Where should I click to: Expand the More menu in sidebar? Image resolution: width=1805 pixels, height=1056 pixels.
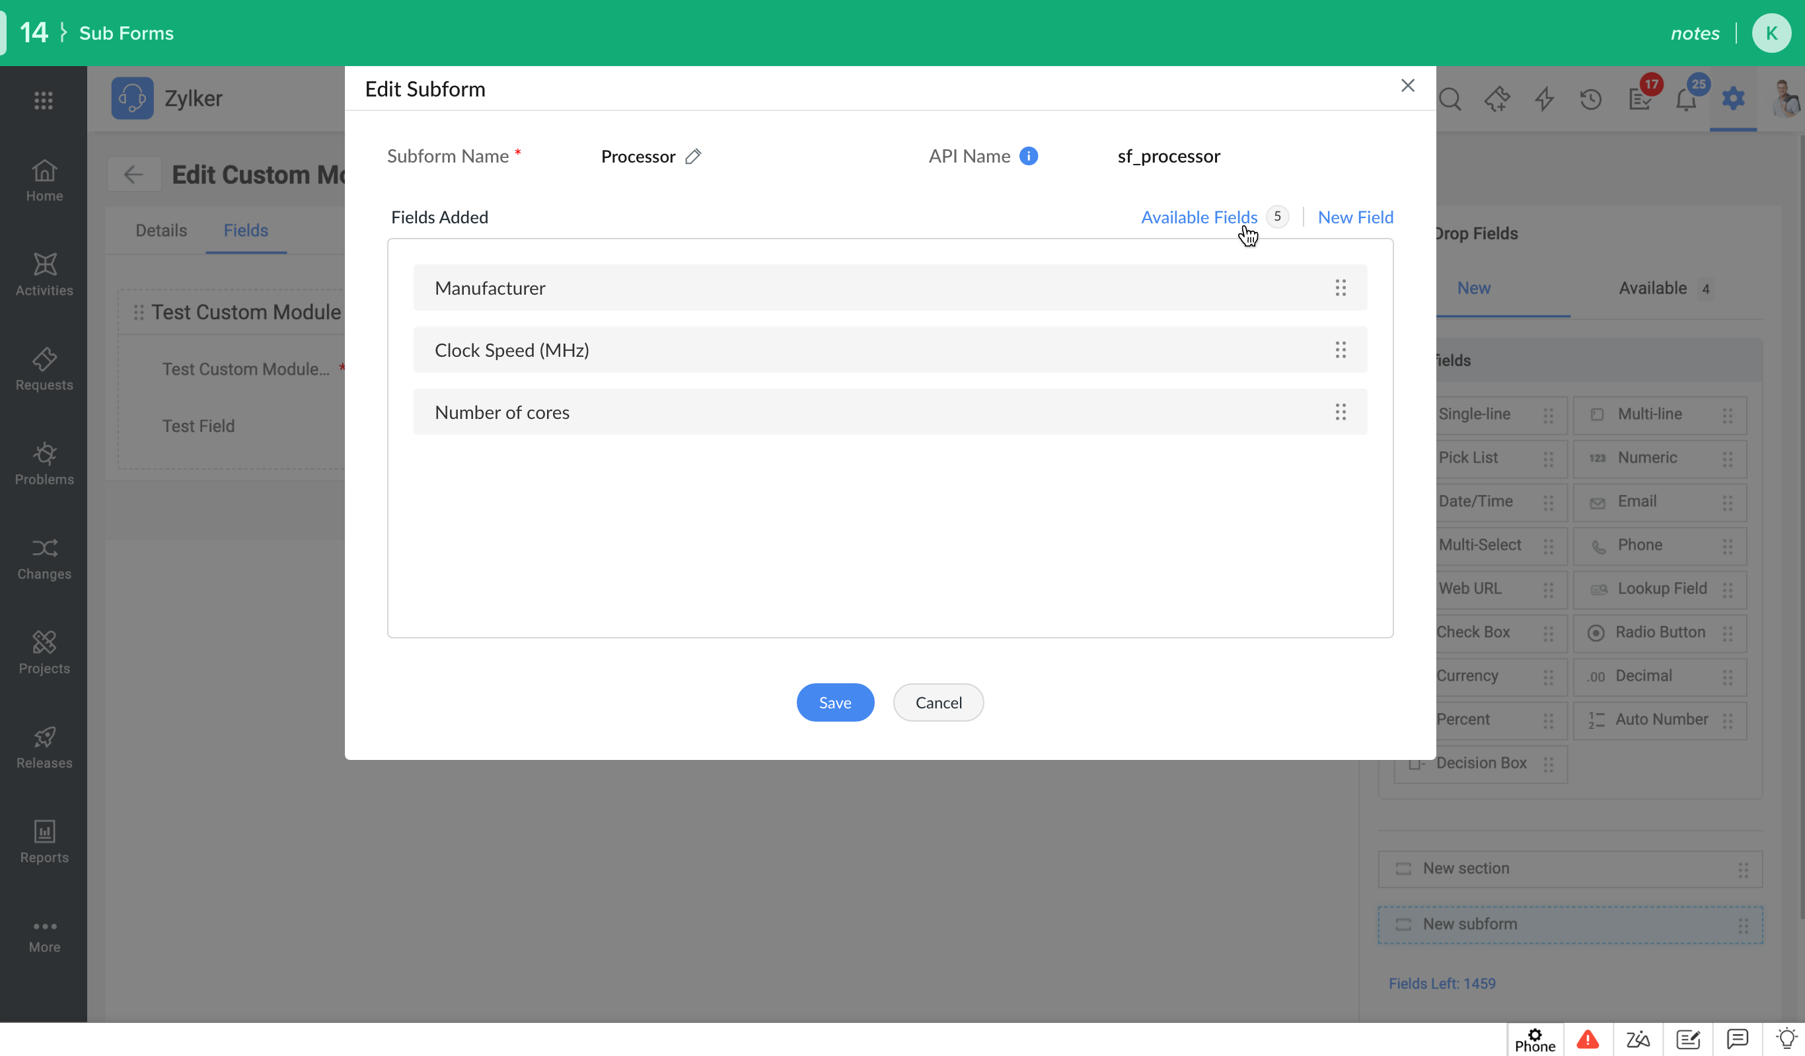(44, 935)
